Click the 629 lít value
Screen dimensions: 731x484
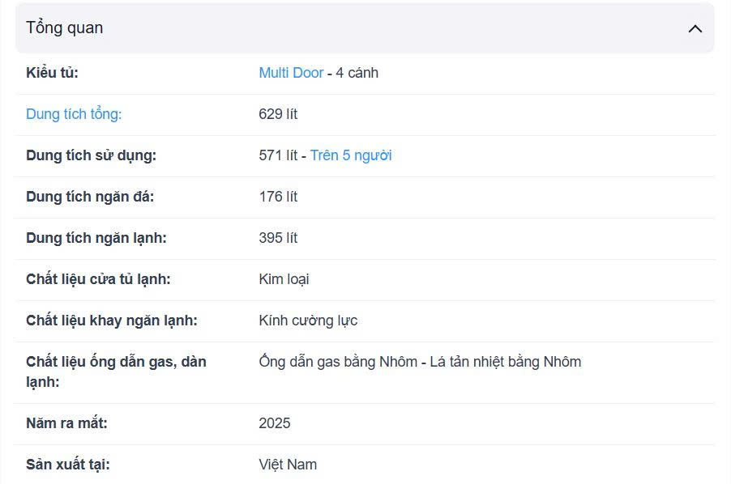[x=278, y=114]
